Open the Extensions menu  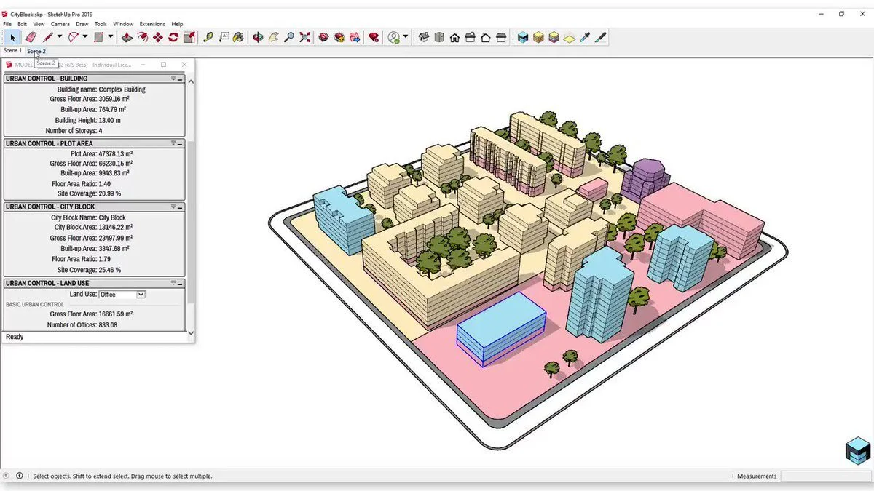(151, 23)
